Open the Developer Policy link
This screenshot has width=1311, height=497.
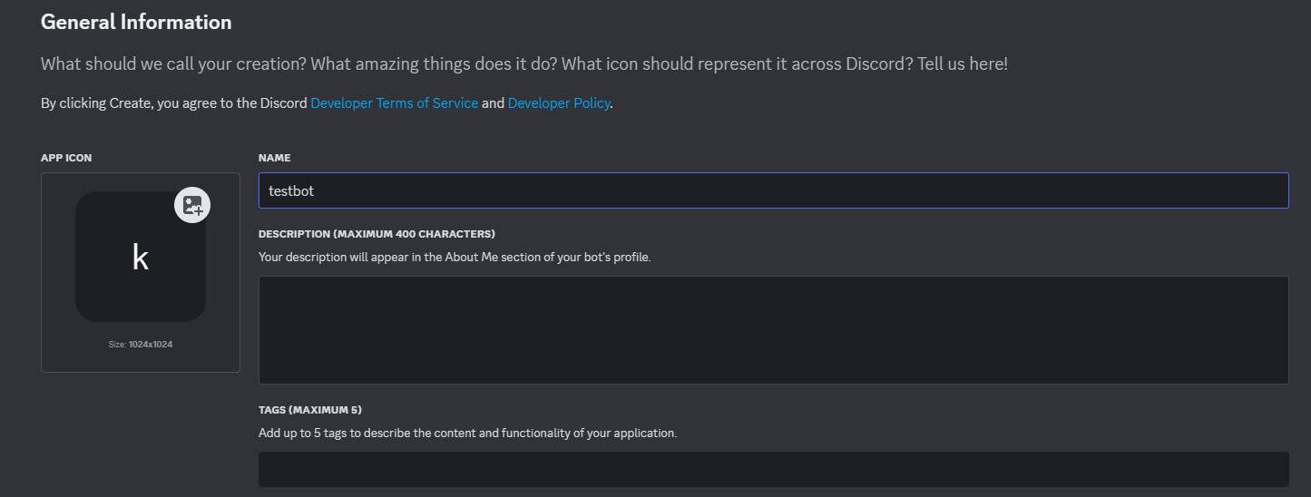click(558, 103)
